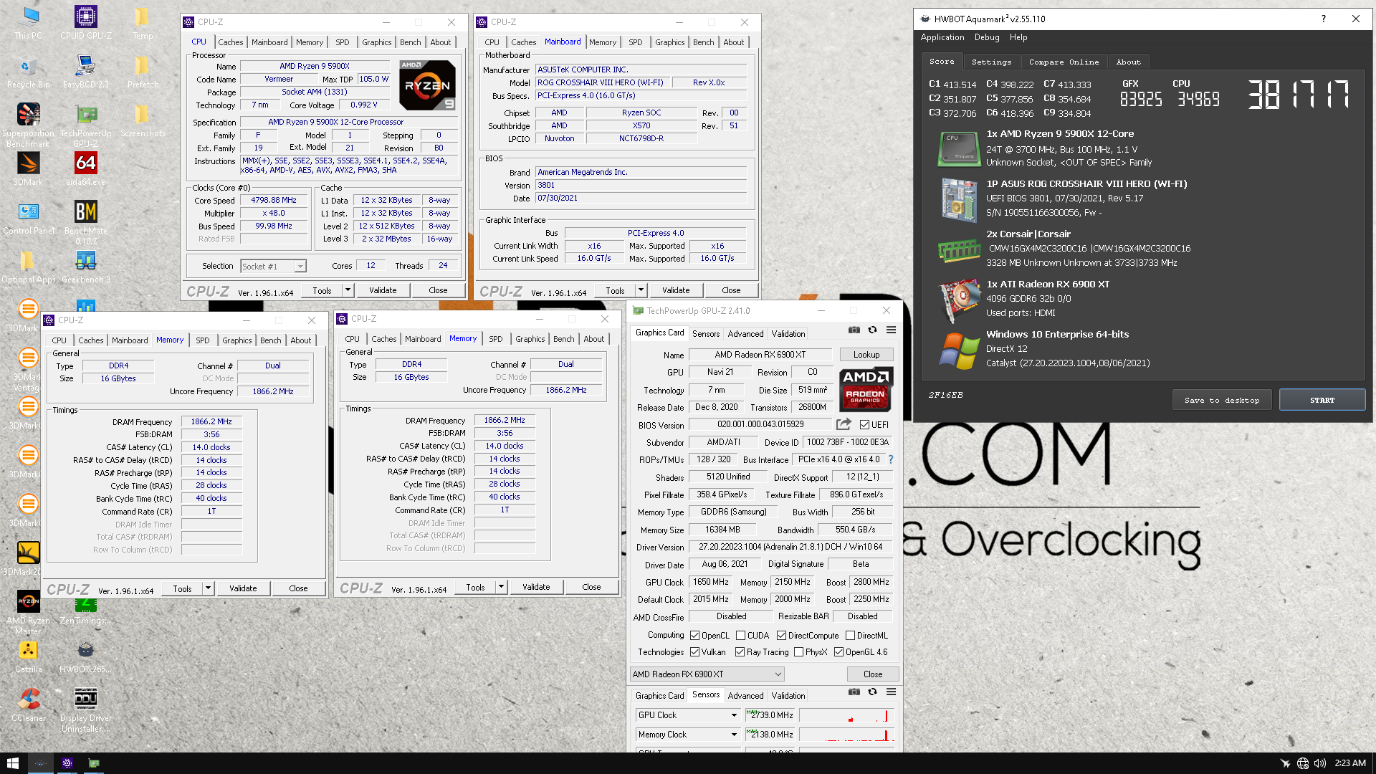Open Display Driver Uninstaller shortcut
Screen dimensions: 1376x774
pos(85,710)
